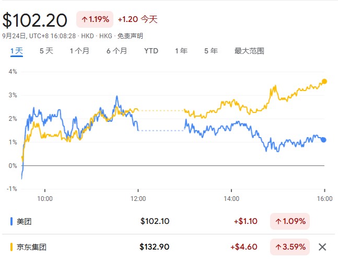Image resolution: width=338 pixels, height=259 pixels.
Task: Remove 京东集团 from comparison with X
Action: click(322, 246)
